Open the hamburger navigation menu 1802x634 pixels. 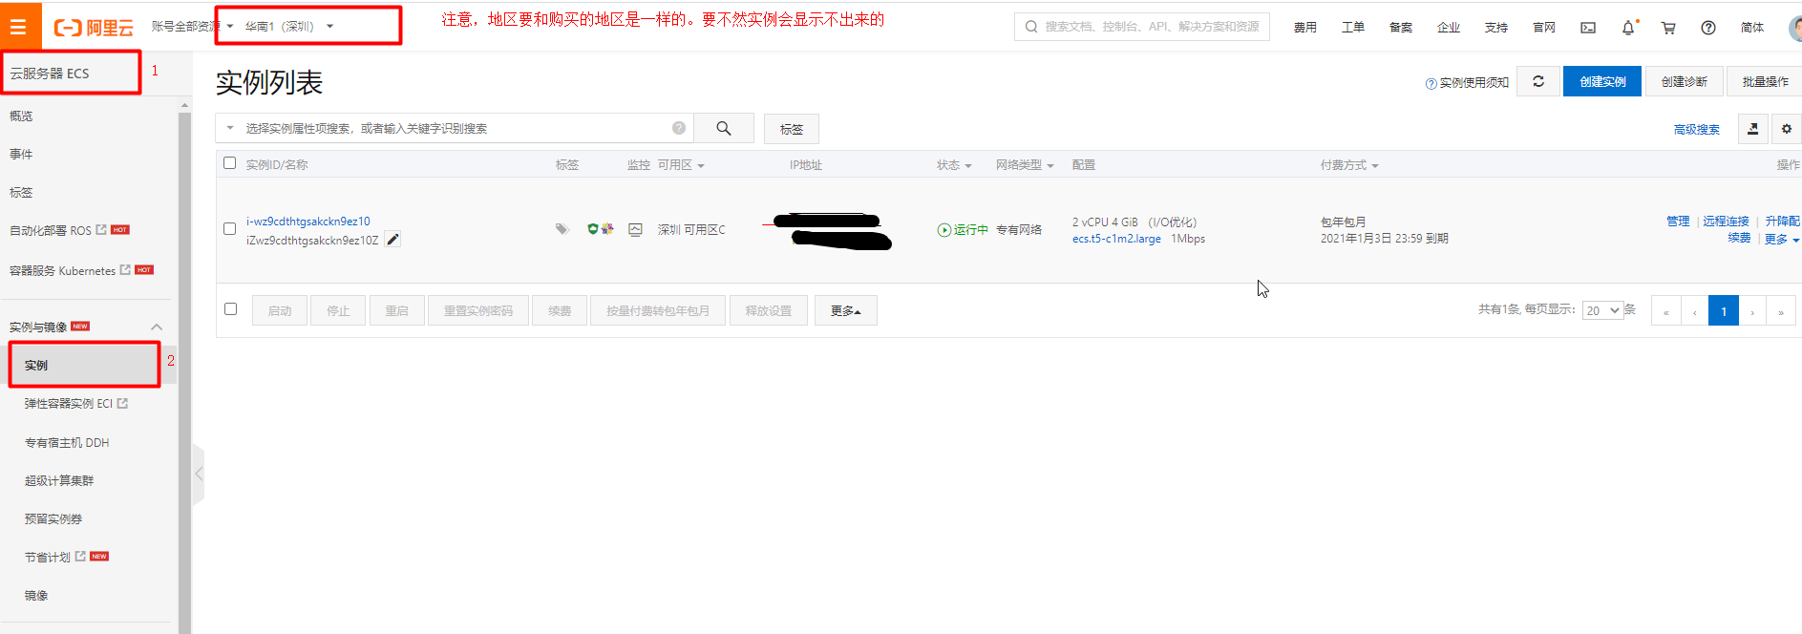click(x=18, y=27)
